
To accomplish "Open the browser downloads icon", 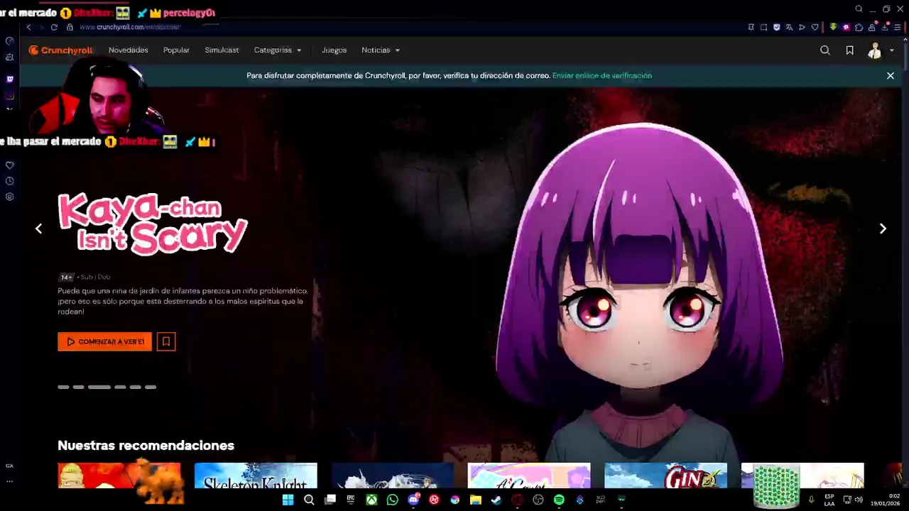I will point(886,27).
